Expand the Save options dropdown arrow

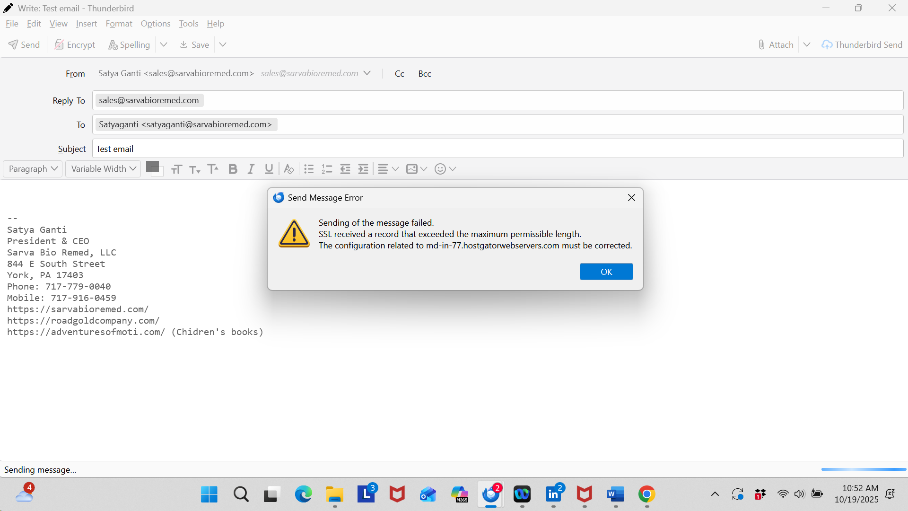coord(223,44)
